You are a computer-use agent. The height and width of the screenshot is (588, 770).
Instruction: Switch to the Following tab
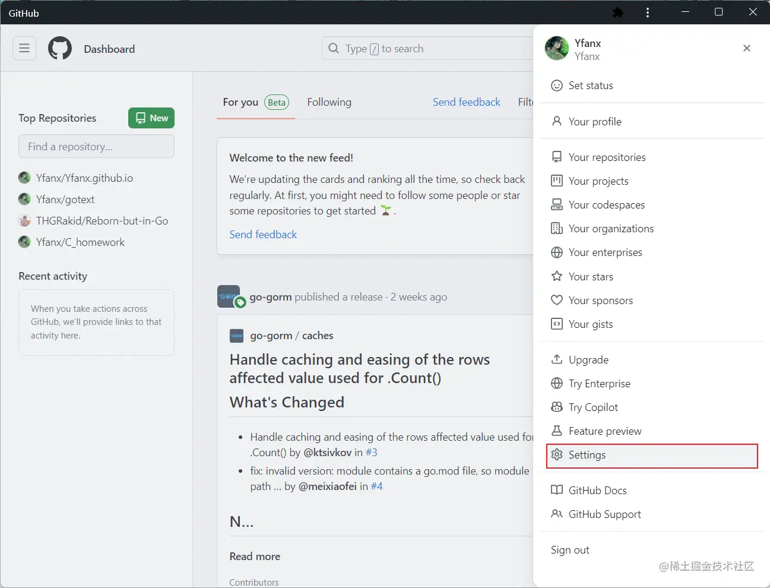point(329,102)
